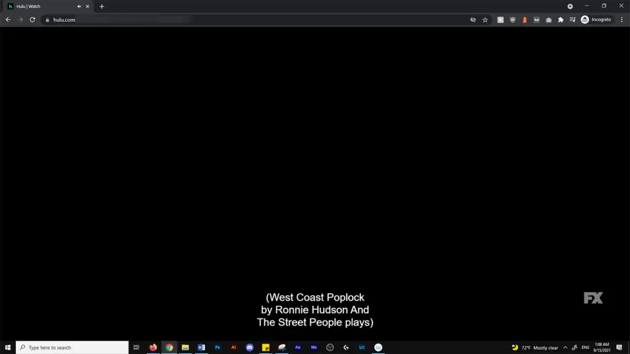Click the ENG language indicator
The height and width of the screenshot is (354, 630).
point(586,348)
